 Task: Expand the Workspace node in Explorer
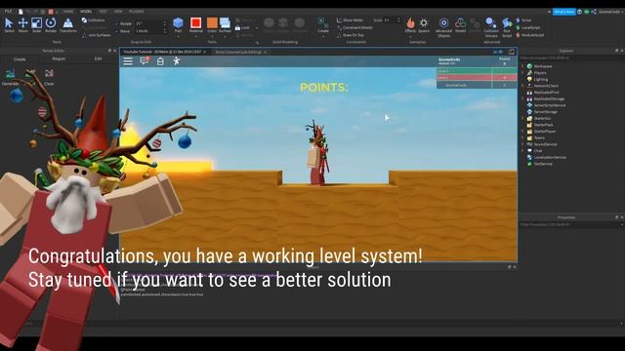pyautogui.click(x=523, y=66)
